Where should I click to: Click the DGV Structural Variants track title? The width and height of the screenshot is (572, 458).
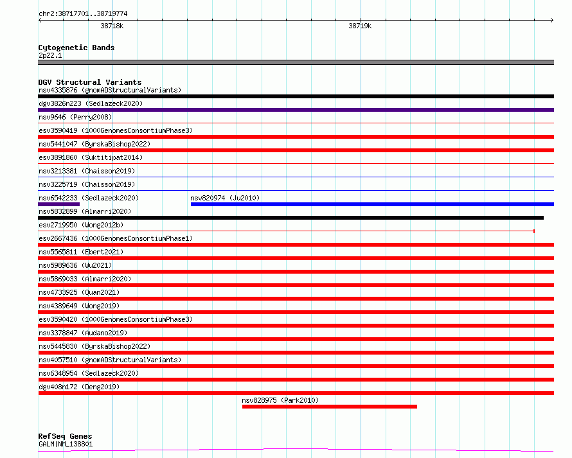(90, 82)
